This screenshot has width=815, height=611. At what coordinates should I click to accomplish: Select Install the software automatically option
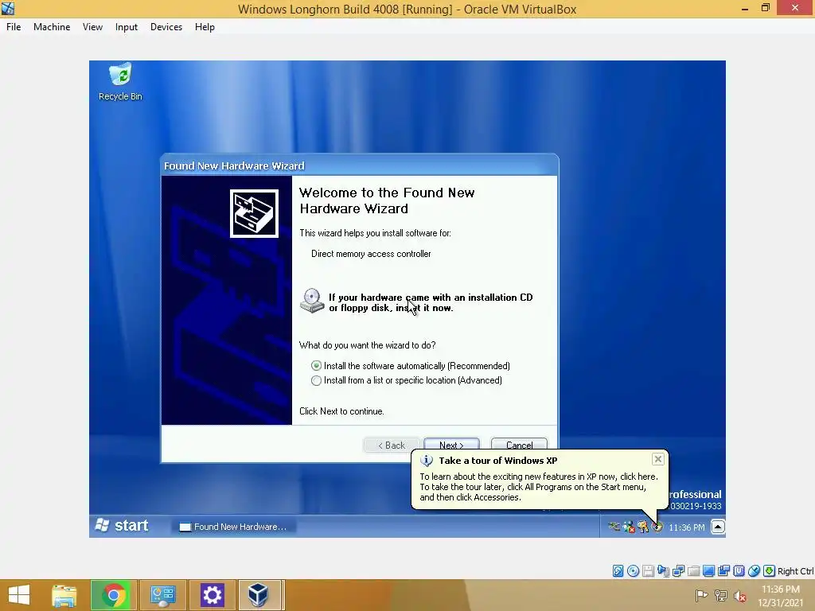411,366
